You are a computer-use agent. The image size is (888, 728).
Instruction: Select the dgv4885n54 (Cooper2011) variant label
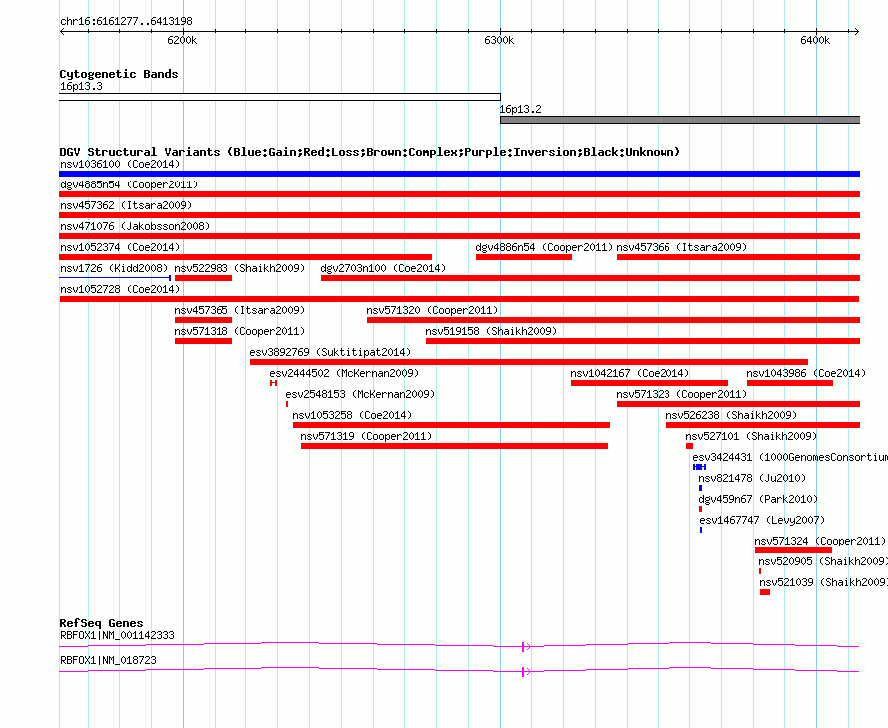[129, 184]
